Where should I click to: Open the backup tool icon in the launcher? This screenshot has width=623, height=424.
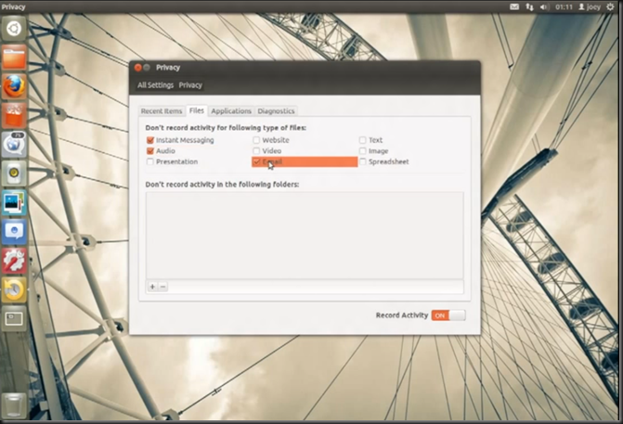[x=14, y=289]
